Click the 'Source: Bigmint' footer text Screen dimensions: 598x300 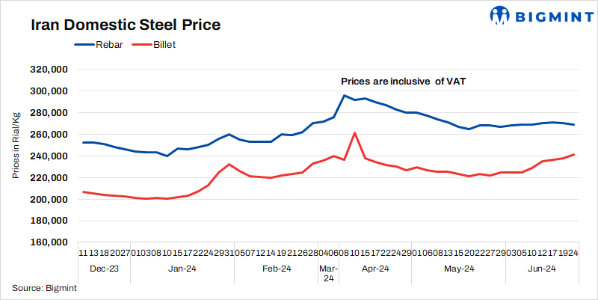pyautogui.click(x=42, y=288)
